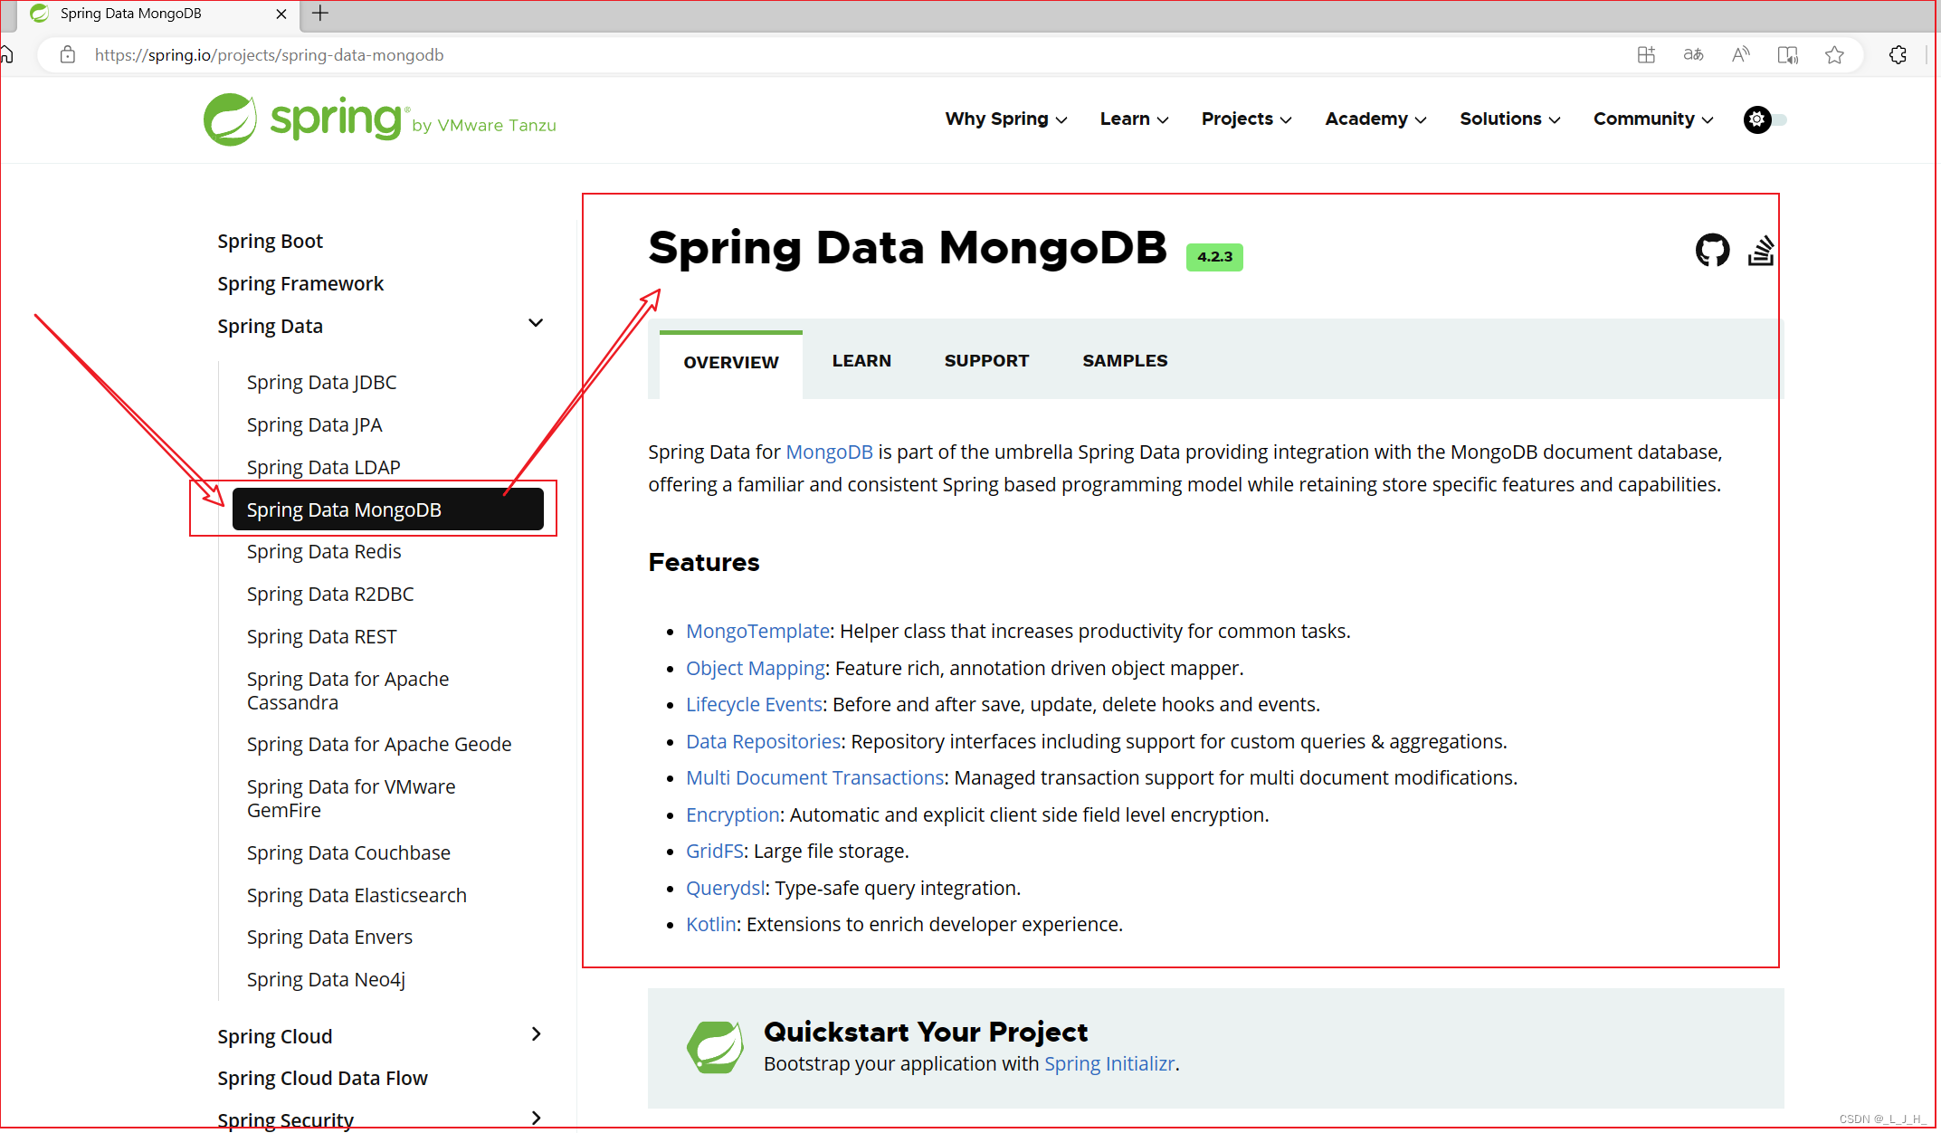1941x1133 pixels.
Task: Toggle the dark mode switch
Action: (1765, 119)
